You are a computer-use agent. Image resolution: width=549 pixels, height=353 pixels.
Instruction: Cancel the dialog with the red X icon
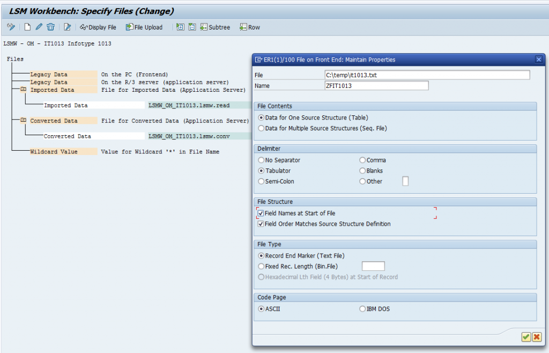[536, 336]
